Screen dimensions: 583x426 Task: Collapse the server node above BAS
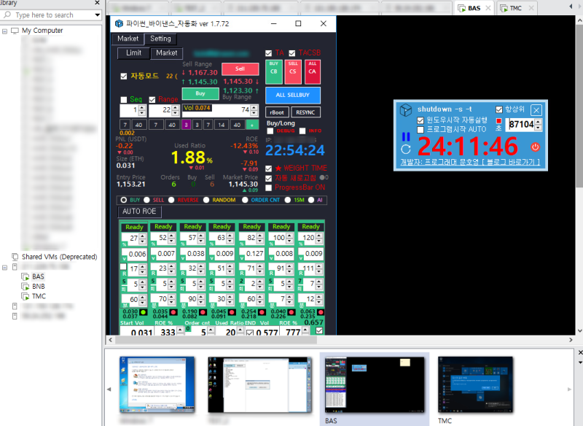pos(5,268)
